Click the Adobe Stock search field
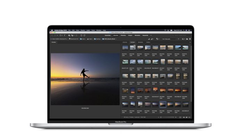This screenshot has width=242, height=134. click(x=182, y=36)
